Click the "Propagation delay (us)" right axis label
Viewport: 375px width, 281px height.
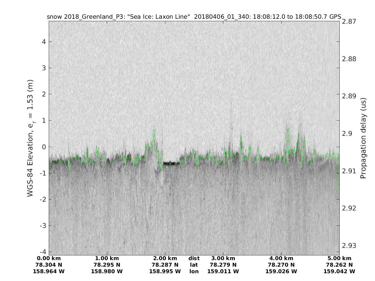(x=363, y=138)
